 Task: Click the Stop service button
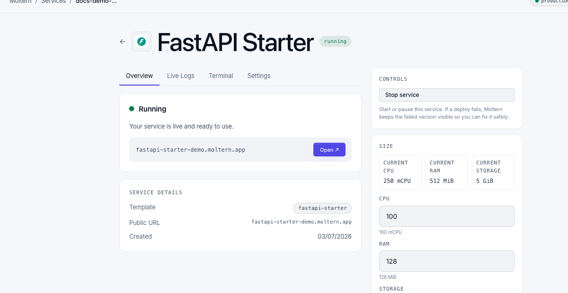click(x=447, y=95)
